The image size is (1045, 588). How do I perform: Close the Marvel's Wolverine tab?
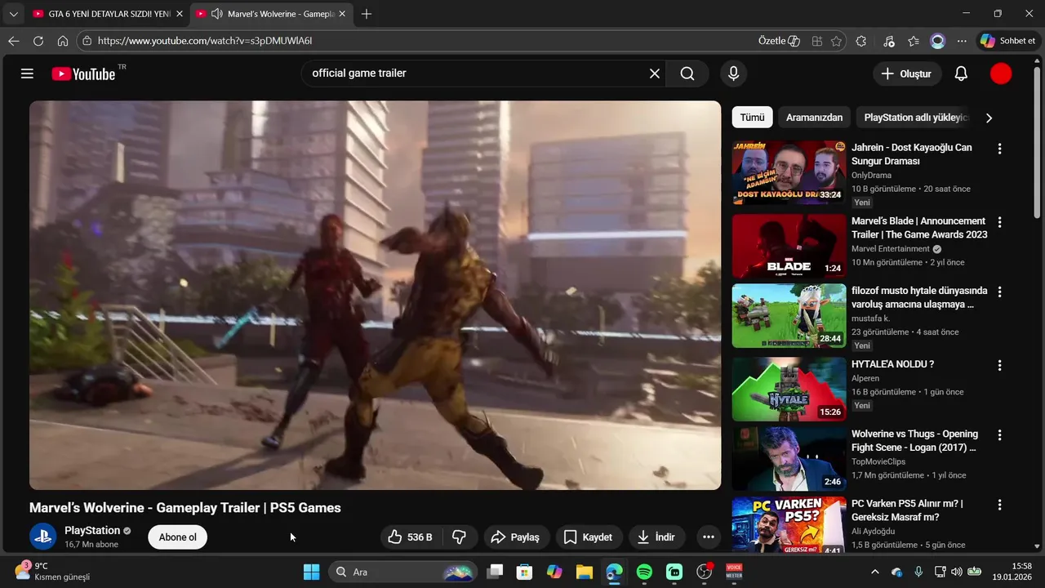pyautogui.click(x=344, y=14)
